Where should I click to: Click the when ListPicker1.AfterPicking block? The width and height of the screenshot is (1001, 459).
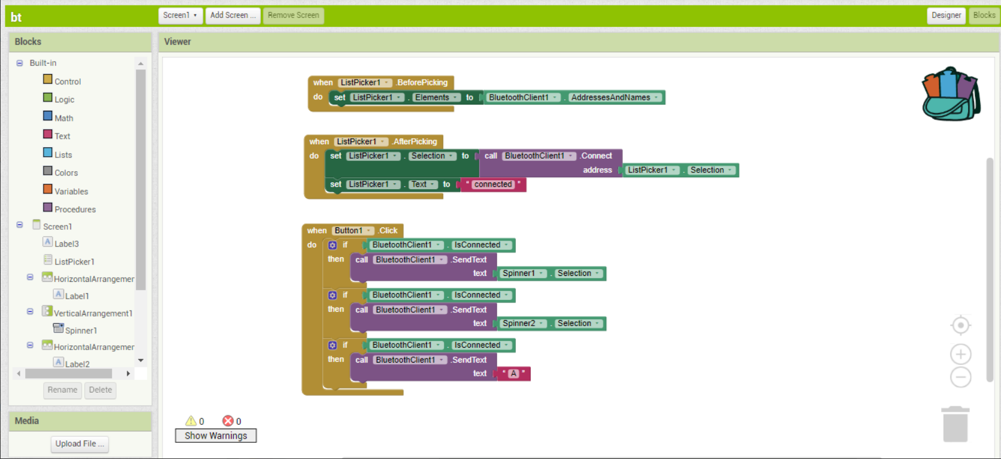coord(373,142)
